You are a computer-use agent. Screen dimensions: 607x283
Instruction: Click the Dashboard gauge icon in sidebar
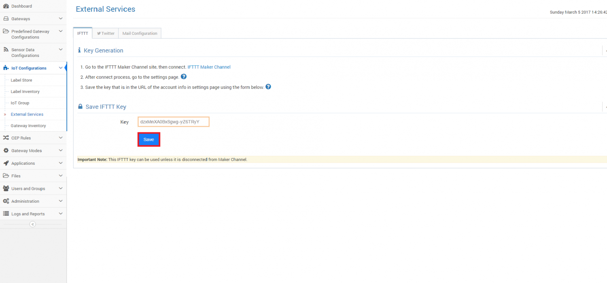tap(6, 6)
